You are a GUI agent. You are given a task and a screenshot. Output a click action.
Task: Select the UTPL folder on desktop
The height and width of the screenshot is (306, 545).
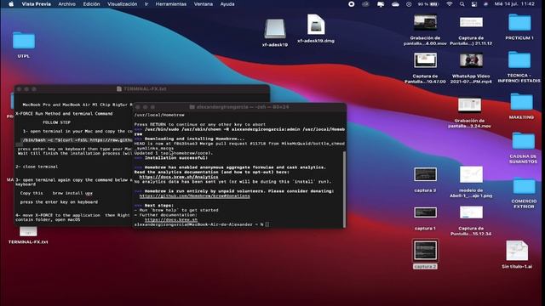coord(24,41)
